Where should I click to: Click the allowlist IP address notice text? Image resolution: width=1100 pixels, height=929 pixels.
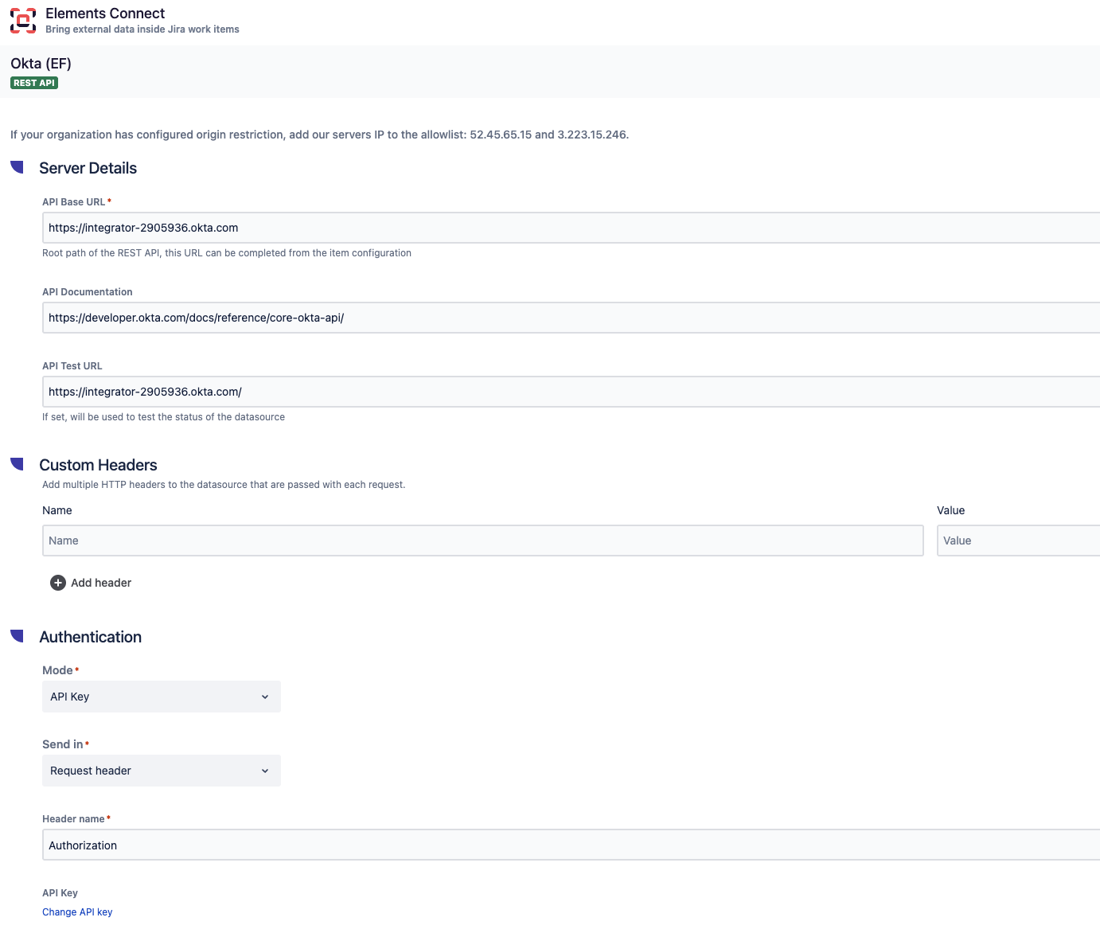click(319, 135)
